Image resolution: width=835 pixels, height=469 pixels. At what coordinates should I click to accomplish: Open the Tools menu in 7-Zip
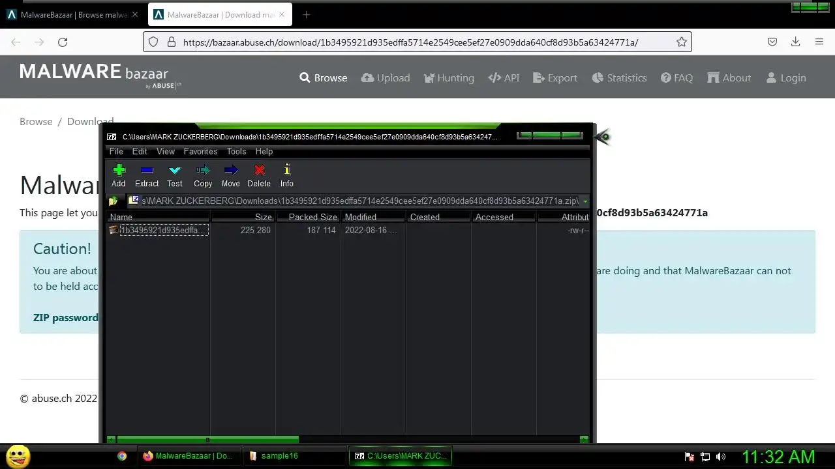point(236,151)
